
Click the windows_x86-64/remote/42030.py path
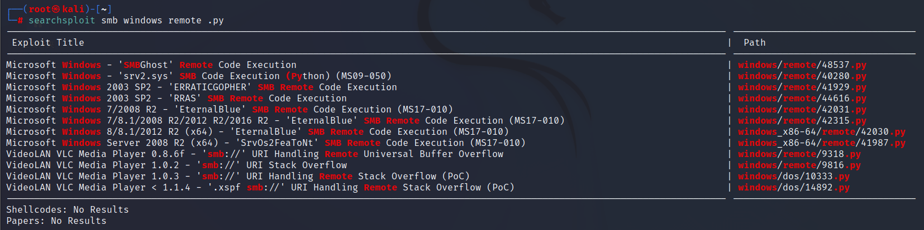coord(821,132)
